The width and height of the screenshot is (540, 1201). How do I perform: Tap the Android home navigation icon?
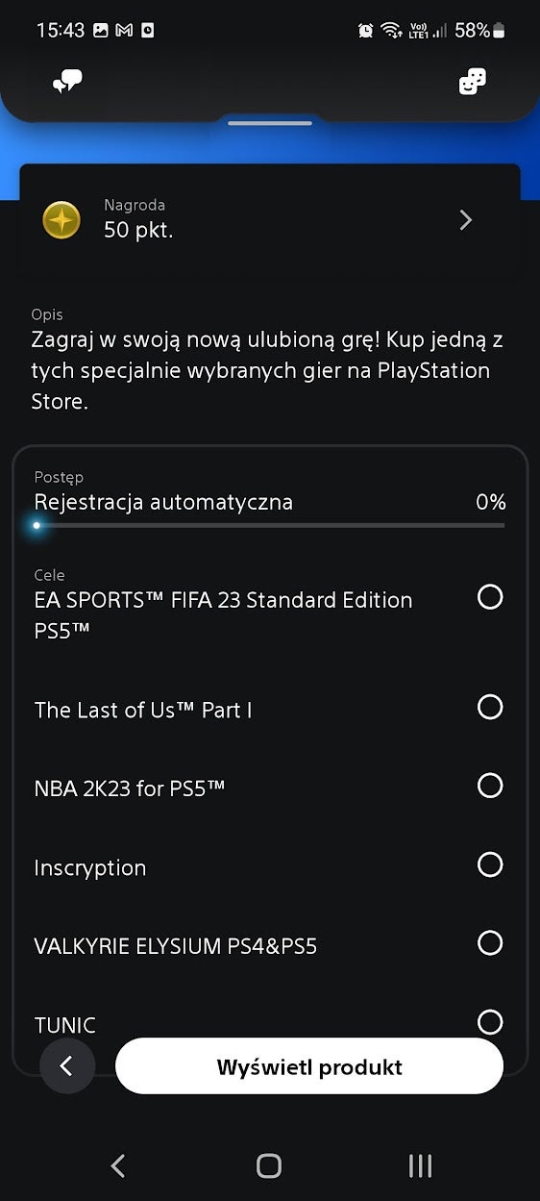click(x=269, y=1166)
